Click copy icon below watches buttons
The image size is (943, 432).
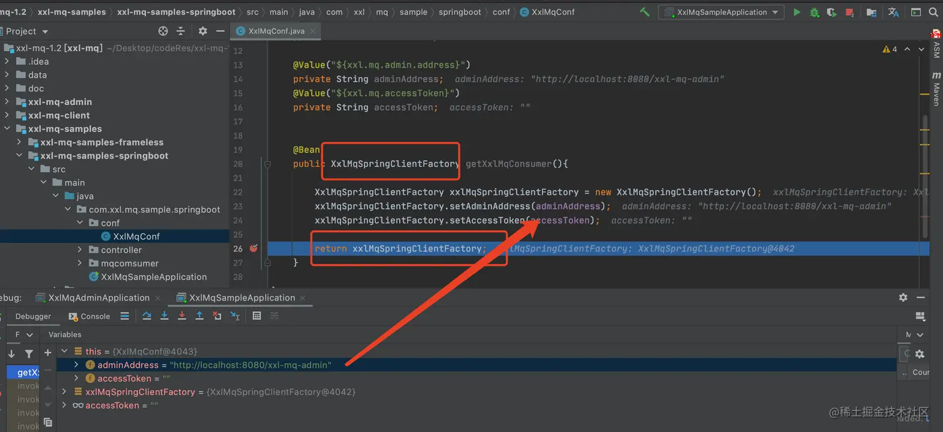click(x=48, y=423)
